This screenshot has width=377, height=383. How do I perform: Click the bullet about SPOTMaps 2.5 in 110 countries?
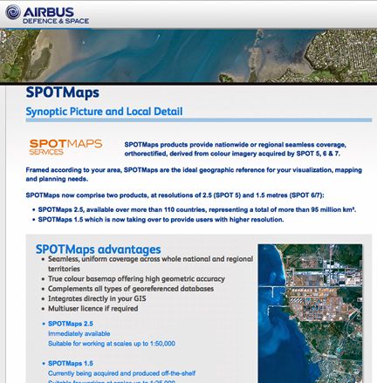197,209
